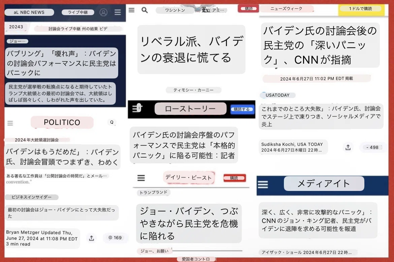Click the アミ… header label
Viewport: 394px width, 262px height.
point(218,10)
